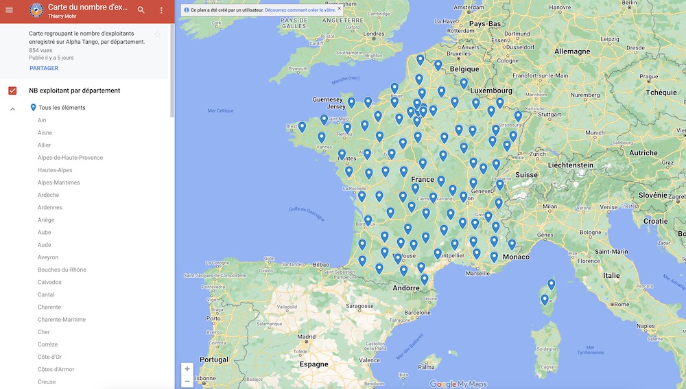
Task: Click the upper Corsica map pin
Action: [551, 284]
